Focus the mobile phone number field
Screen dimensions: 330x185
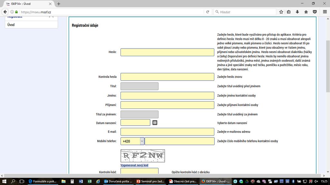click(180, 141)
